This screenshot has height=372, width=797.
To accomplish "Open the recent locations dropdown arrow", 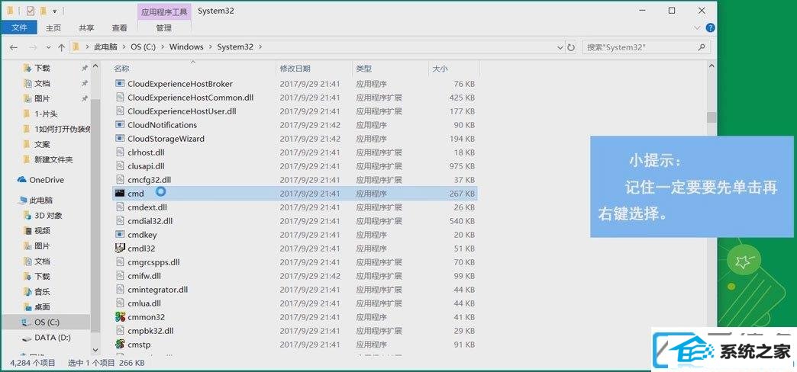I will (48, 47).
